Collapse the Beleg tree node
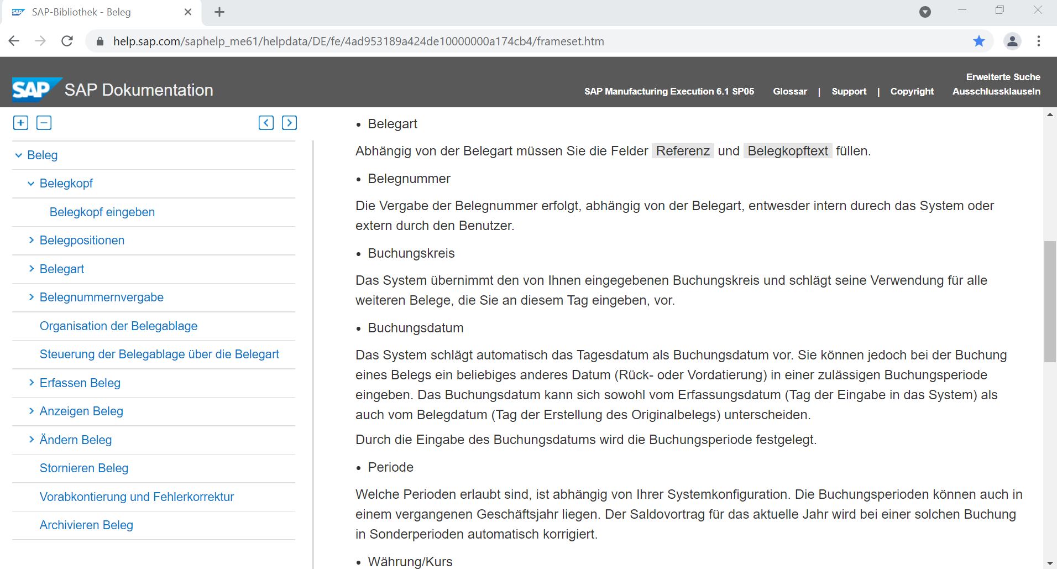Viewport: 1057px width, 569px height. click(19, 155)
